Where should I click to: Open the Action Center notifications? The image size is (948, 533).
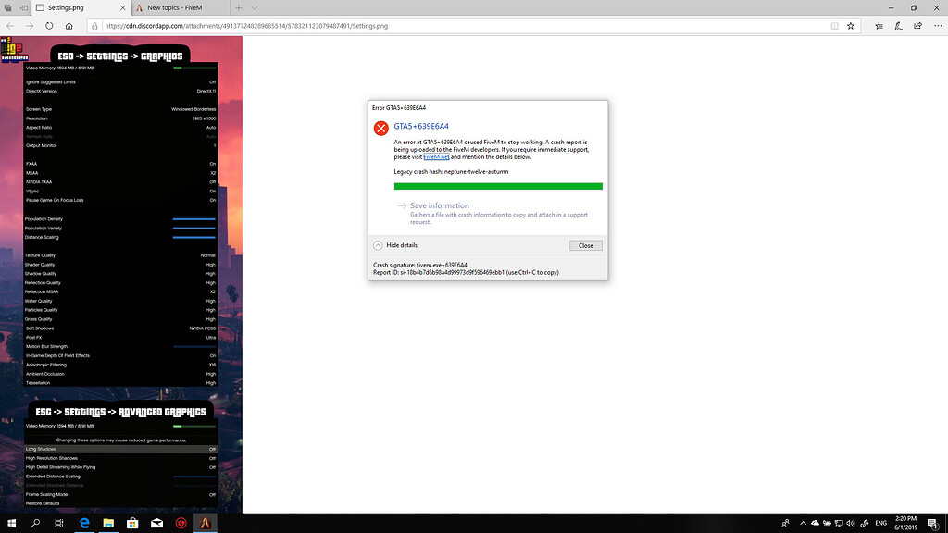(933, 523)
